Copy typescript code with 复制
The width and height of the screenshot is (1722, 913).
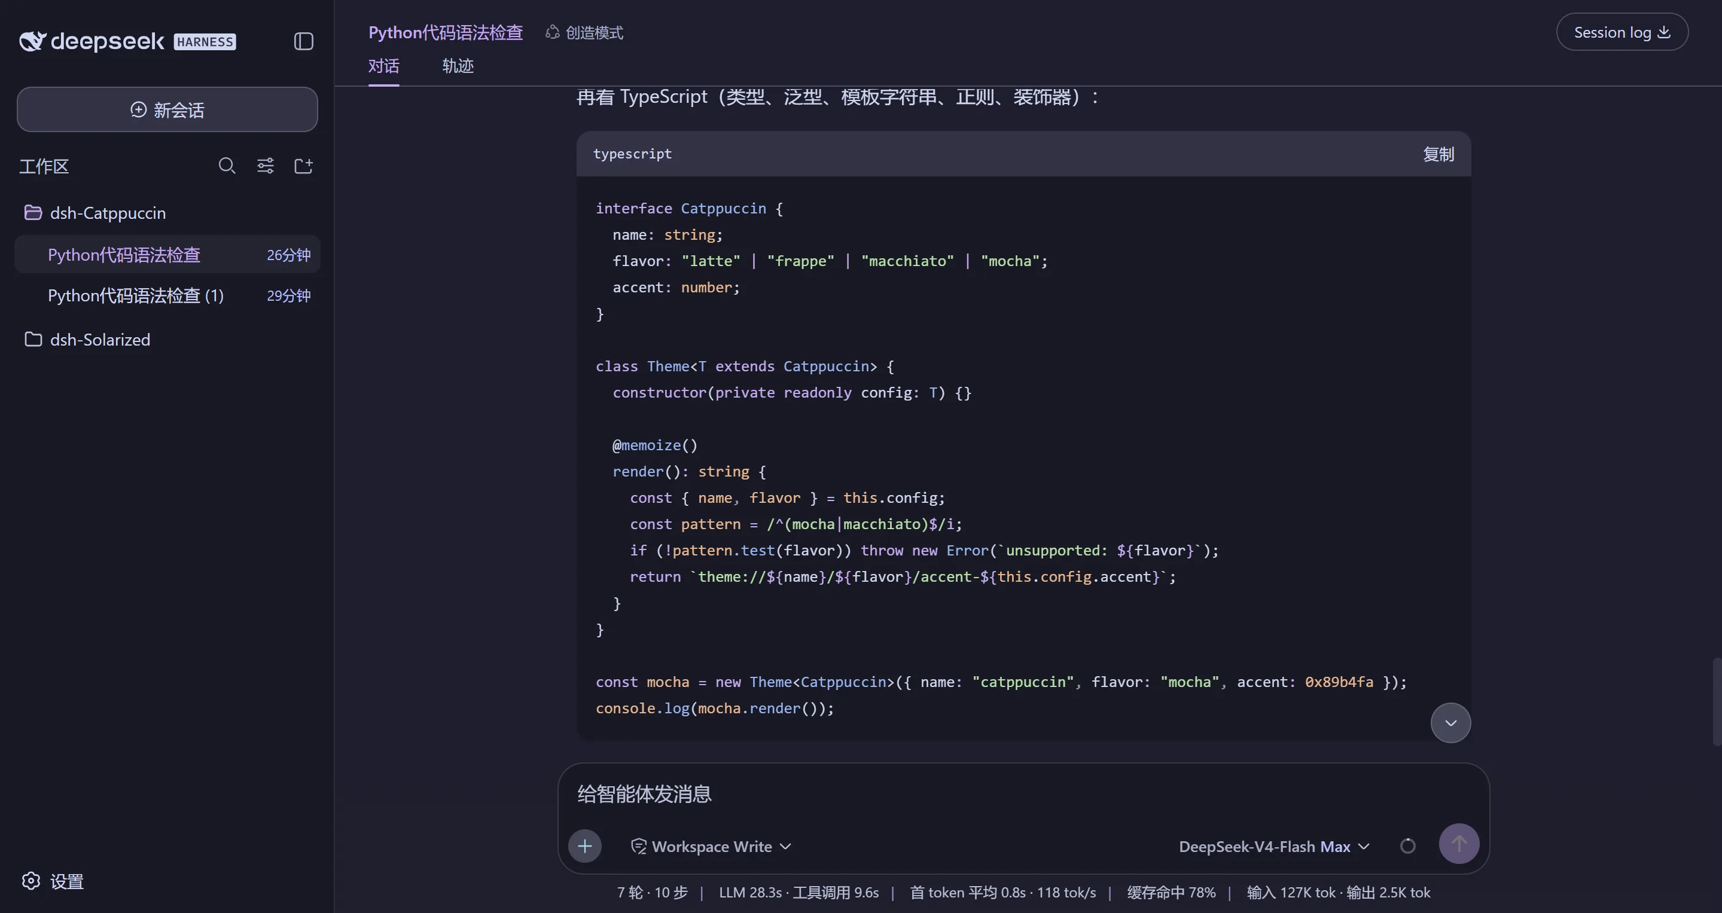tap(1438, 154)
